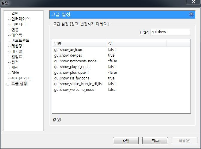Image resolution: width=201 pixels, height=149 pixels.
Task: Sort by 값 column header
Action: point(136,43)
